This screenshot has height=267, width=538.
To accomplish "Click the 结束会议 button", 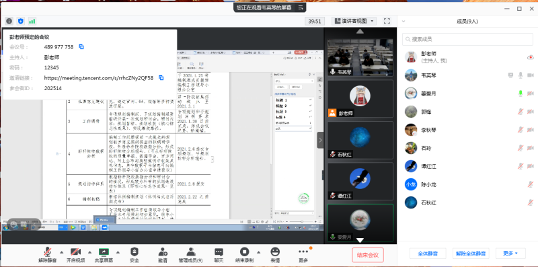I will tap(367, 255).
